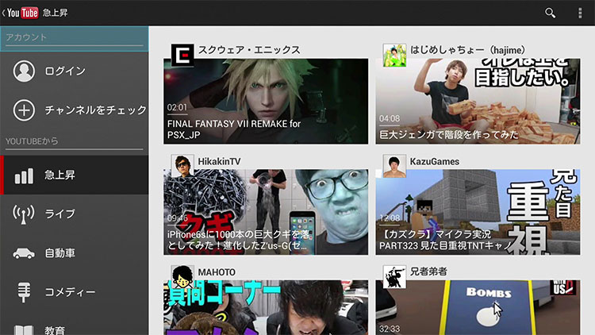The image size is (595, 335).
Task: Click the microphone icon for コメディー
Action: tap(24, 292)
